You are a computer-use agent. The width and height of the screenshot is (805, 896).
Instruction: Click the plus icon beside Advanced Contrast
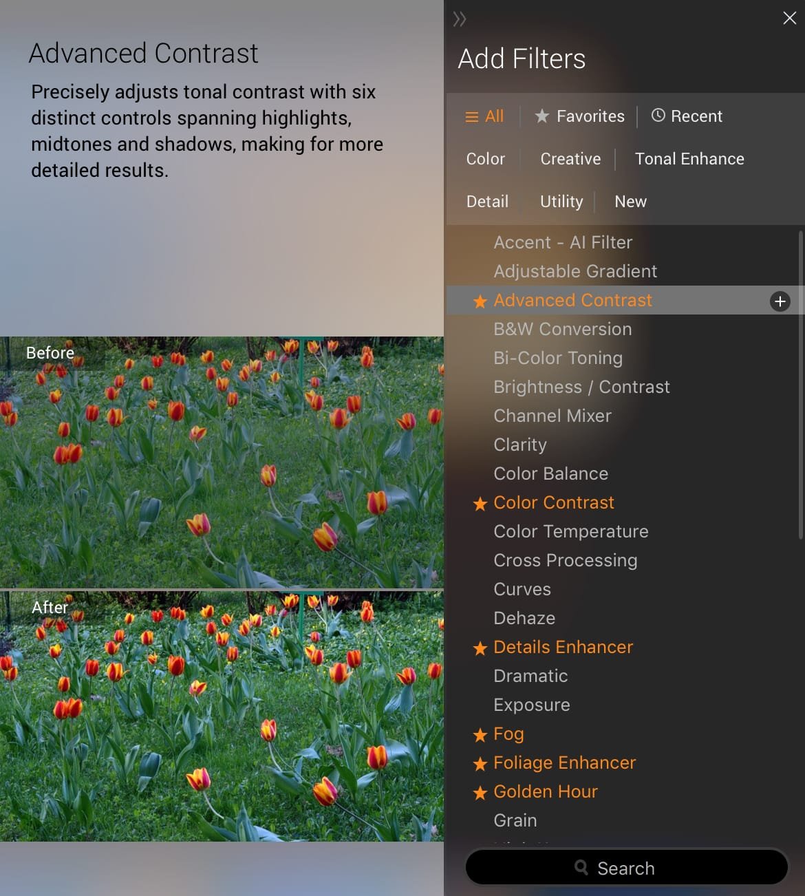[x=780, y=301]
